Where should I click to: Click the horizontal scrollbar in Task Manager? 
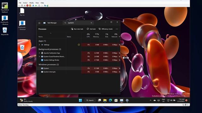[69, 93]
